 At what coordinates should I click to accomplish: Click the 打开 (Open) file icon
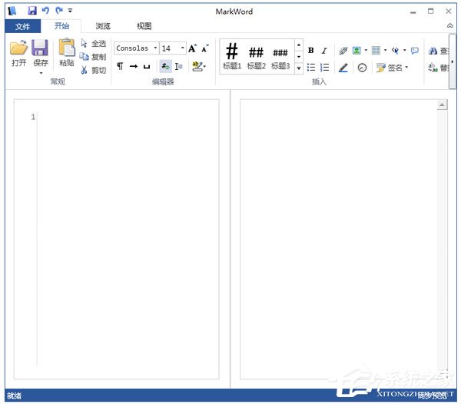18,49
